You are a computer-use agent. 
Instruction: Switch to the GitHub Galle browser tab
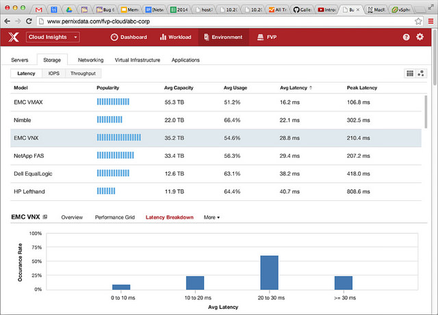tap(302, 10)
